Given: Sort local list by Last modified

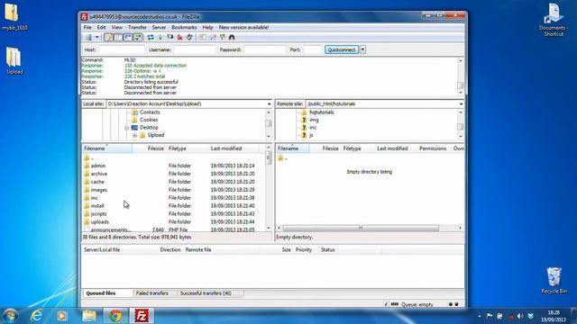Looking at the screenshot, I should click(x=226, y=148).
